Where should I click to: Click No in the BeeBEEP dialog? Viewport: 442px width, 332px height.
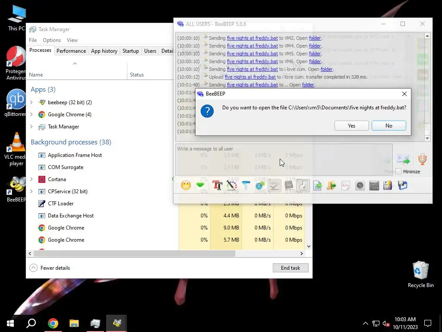(x=389, y=126)
